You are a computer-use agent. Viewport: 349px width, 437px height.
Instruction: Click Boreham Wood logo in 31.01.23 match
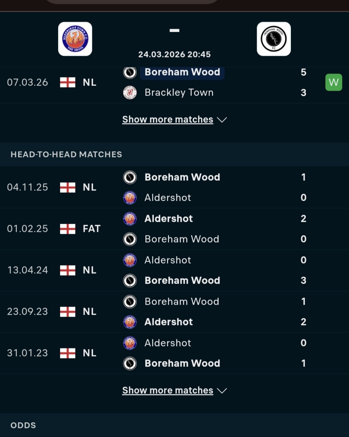coord(130,363)
